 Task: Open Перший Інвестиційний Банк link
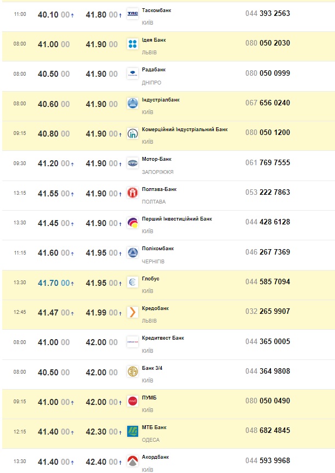[x=177, y=219]
